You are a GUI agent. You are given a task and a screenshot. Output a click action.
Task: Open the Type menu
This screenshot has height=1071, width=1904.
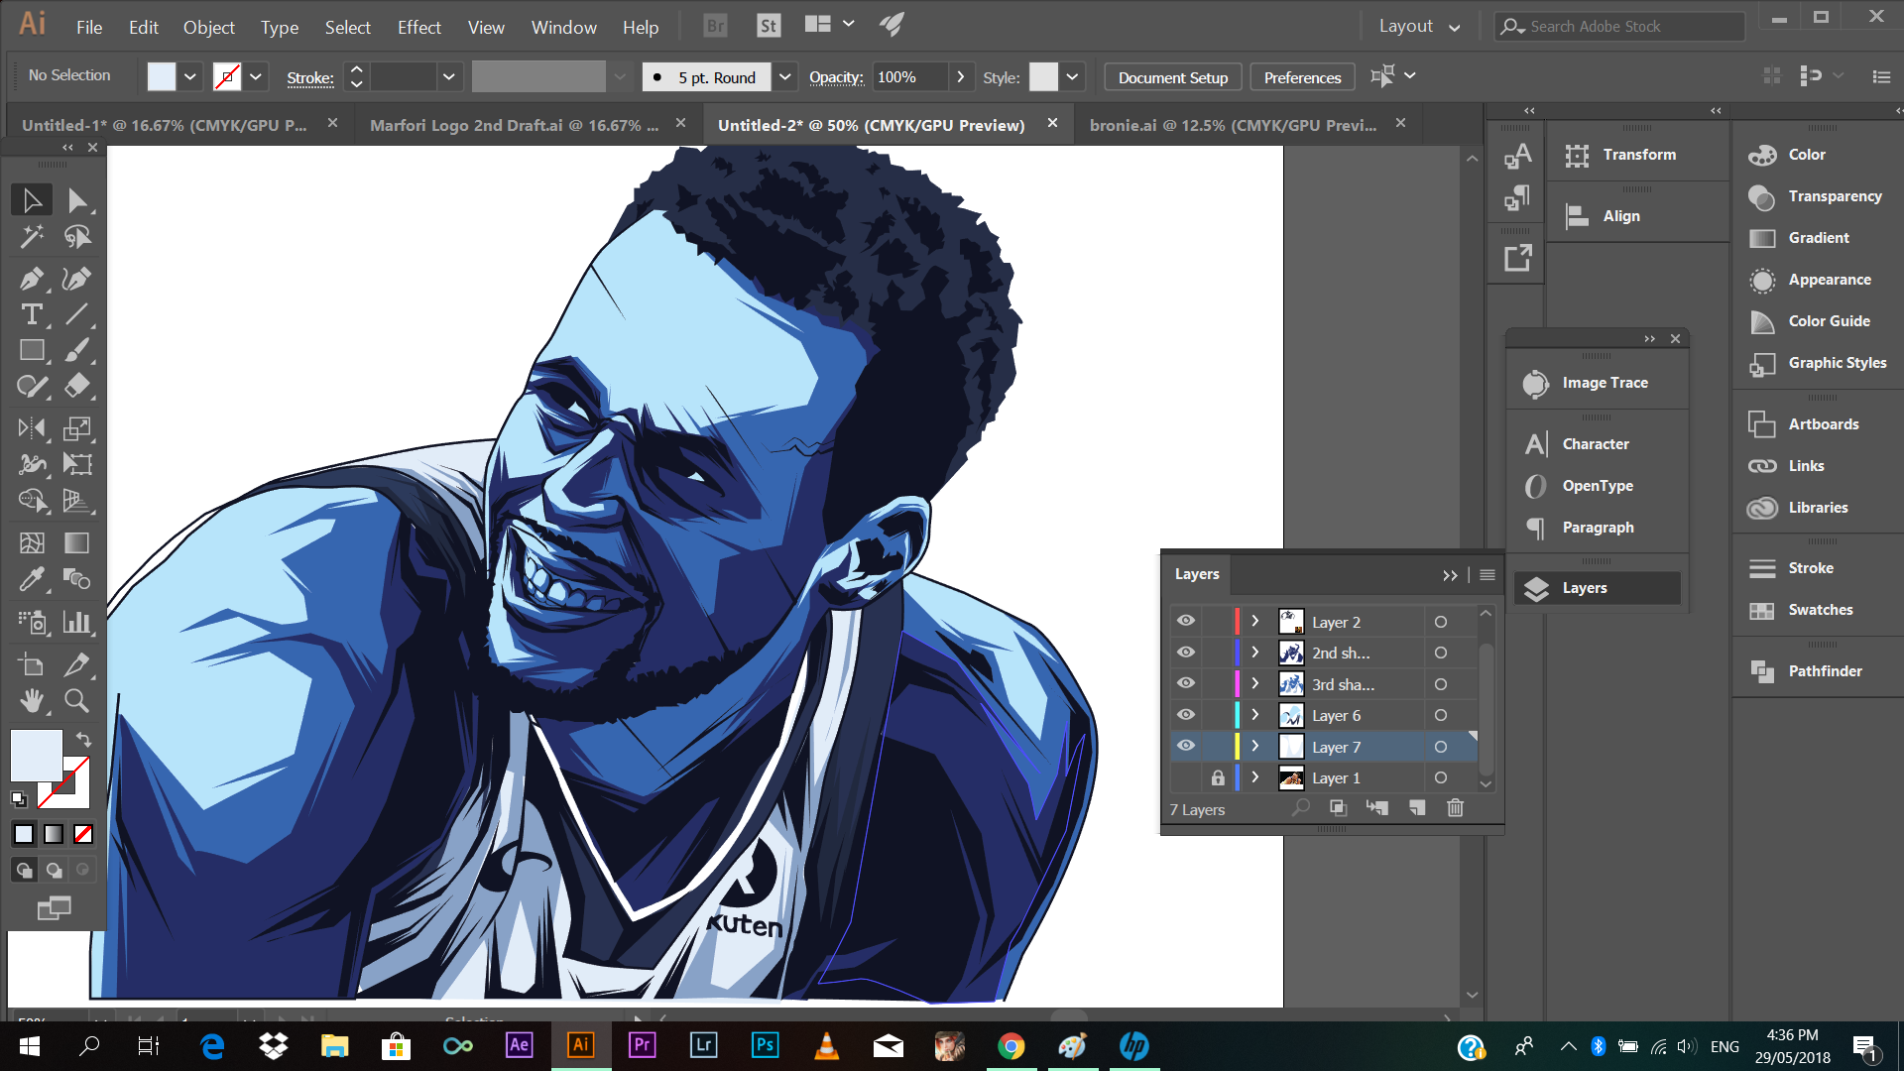280,27
